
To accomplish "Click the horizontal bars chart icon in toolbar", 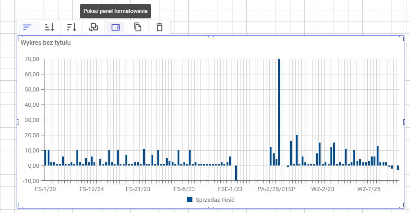I will tap(27, 27).
